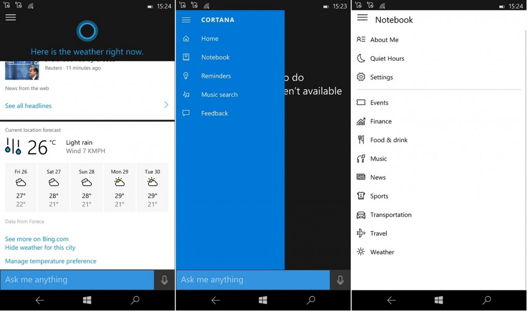Screen dimensions: 528x312
Task: Click the Sports jersey icon
Action: 361,196
